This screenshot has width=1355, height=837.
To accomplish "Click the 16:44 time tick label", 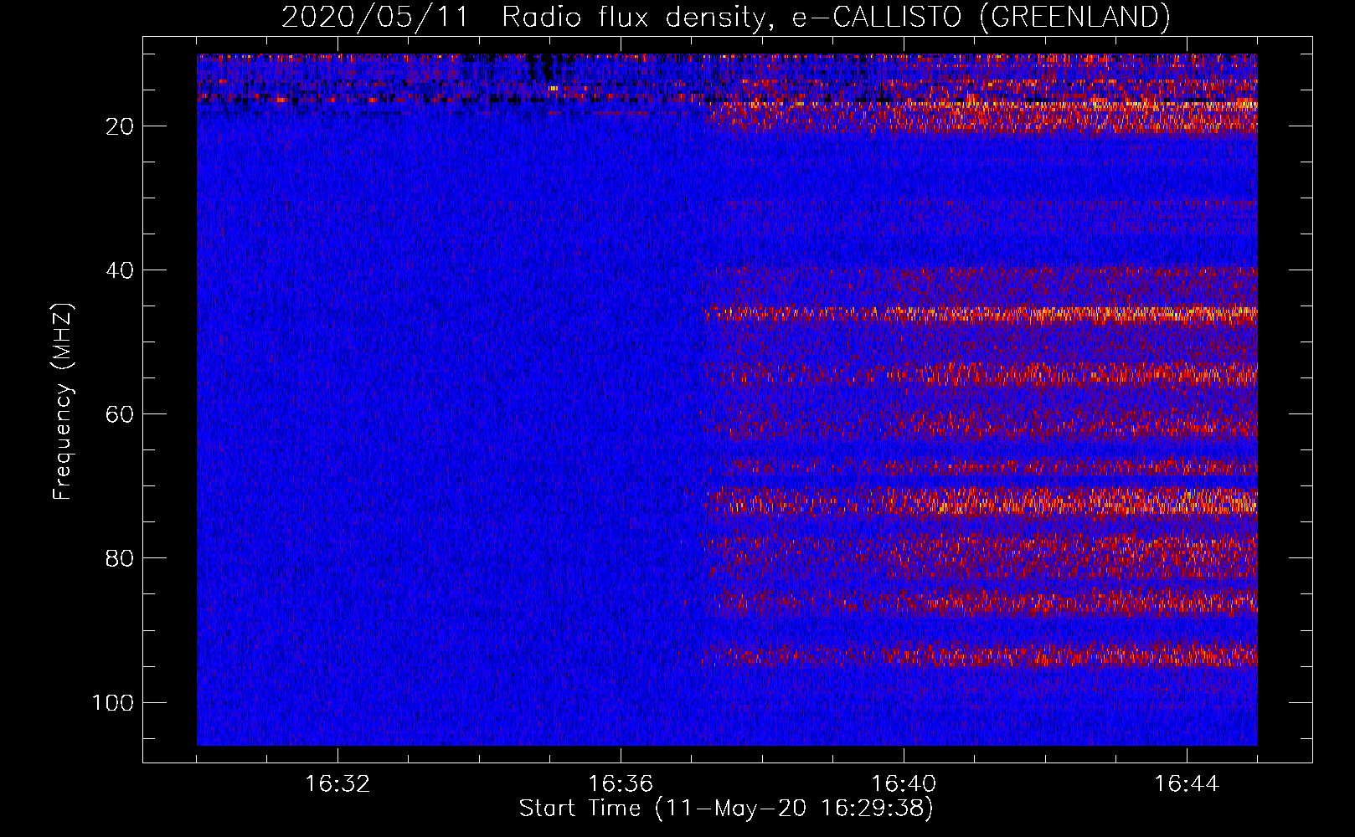I will (x=1187, y=784).
